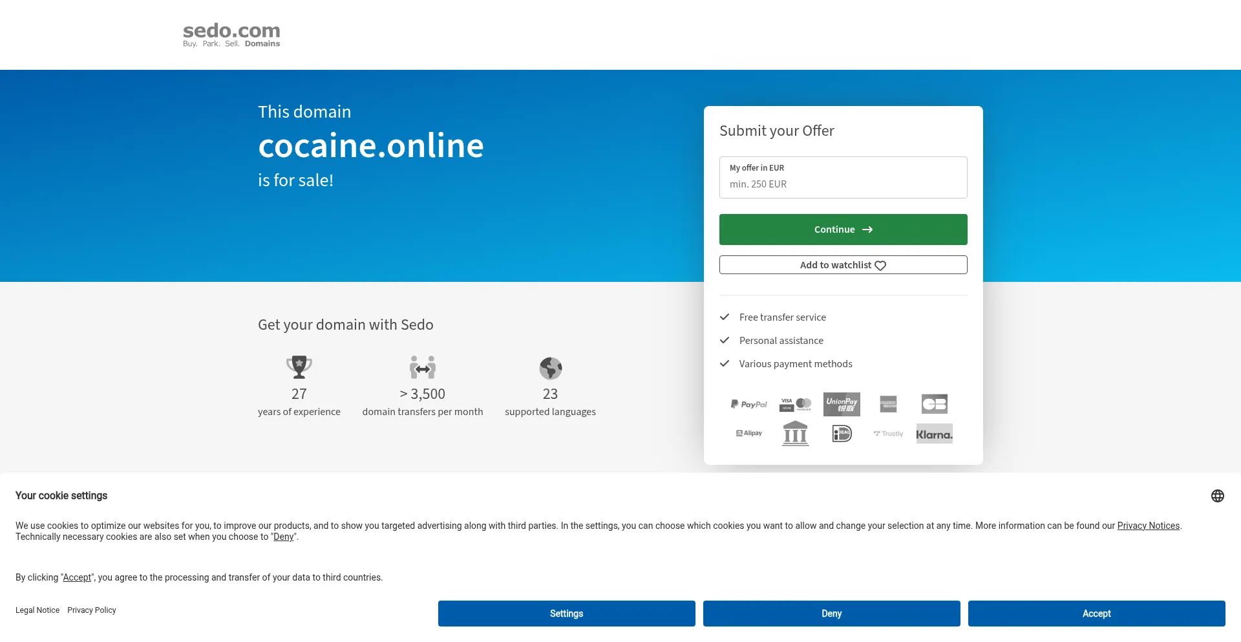This screenshot has height=642, width=1241.
Task: Accept all cookies
Action: pyautogui.click(x=1096, y=613)
